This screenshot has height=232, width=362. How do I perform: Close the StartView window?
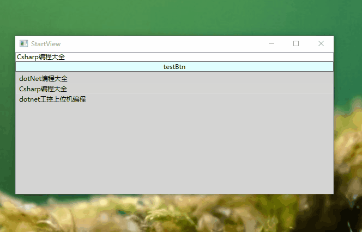click(x=321, y=43)
